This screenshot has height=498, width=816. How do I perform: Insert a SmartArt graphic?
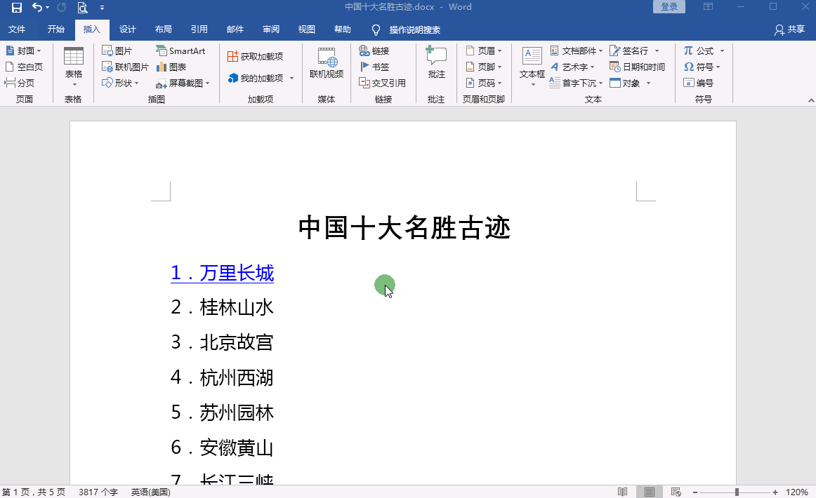pyautogui.click(x=180, y=51)
